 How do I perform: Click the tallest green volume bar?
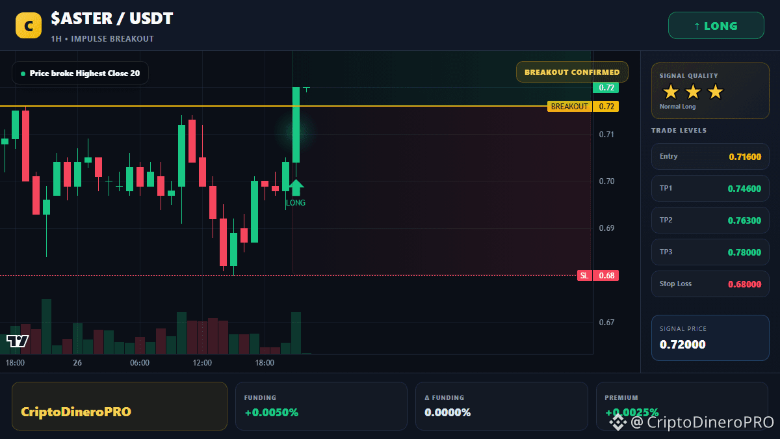point(46,326)
